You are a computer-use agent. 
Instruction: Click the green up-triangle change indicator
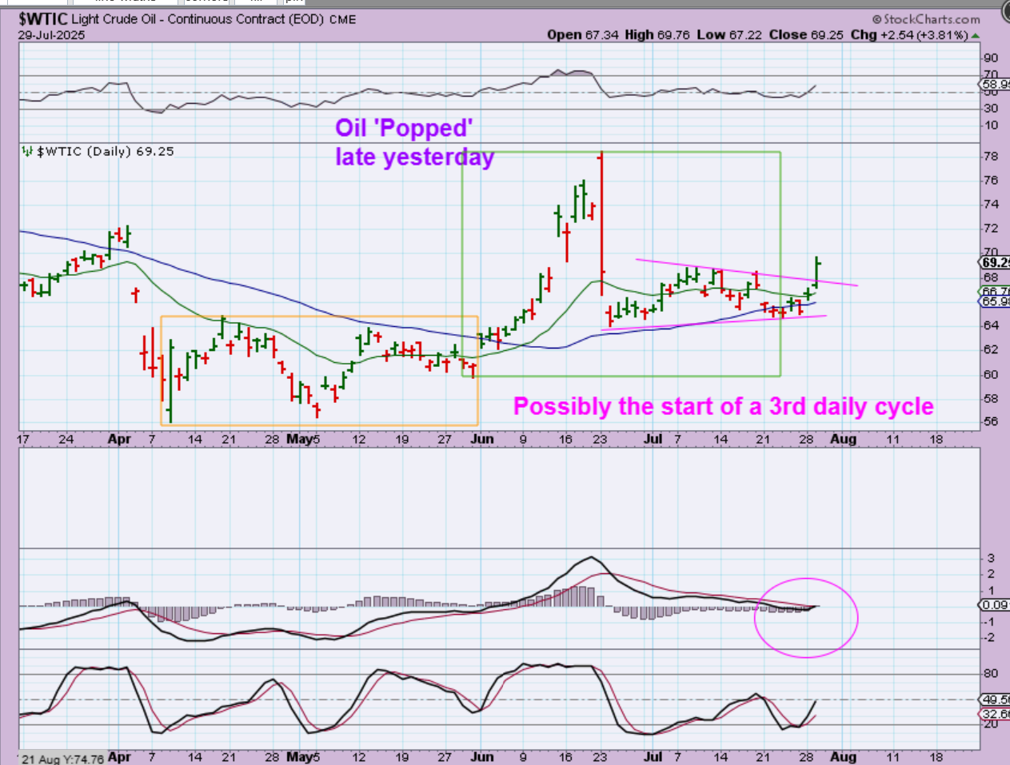coord(976,36)
